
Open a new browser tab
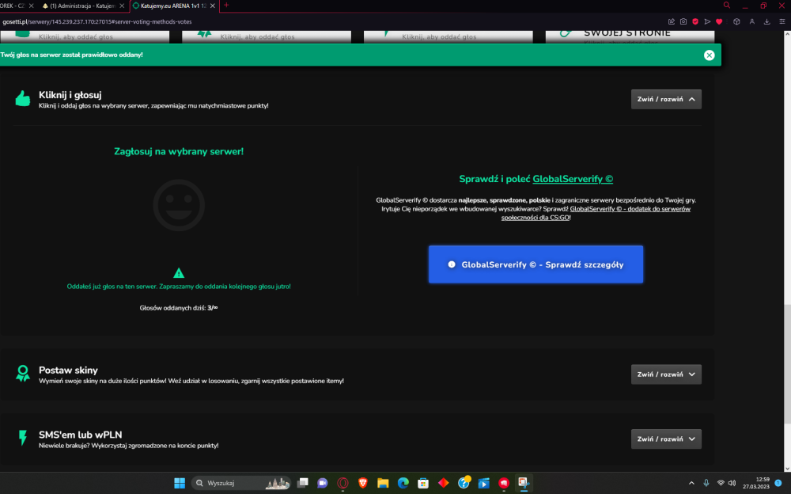point(226,5)
